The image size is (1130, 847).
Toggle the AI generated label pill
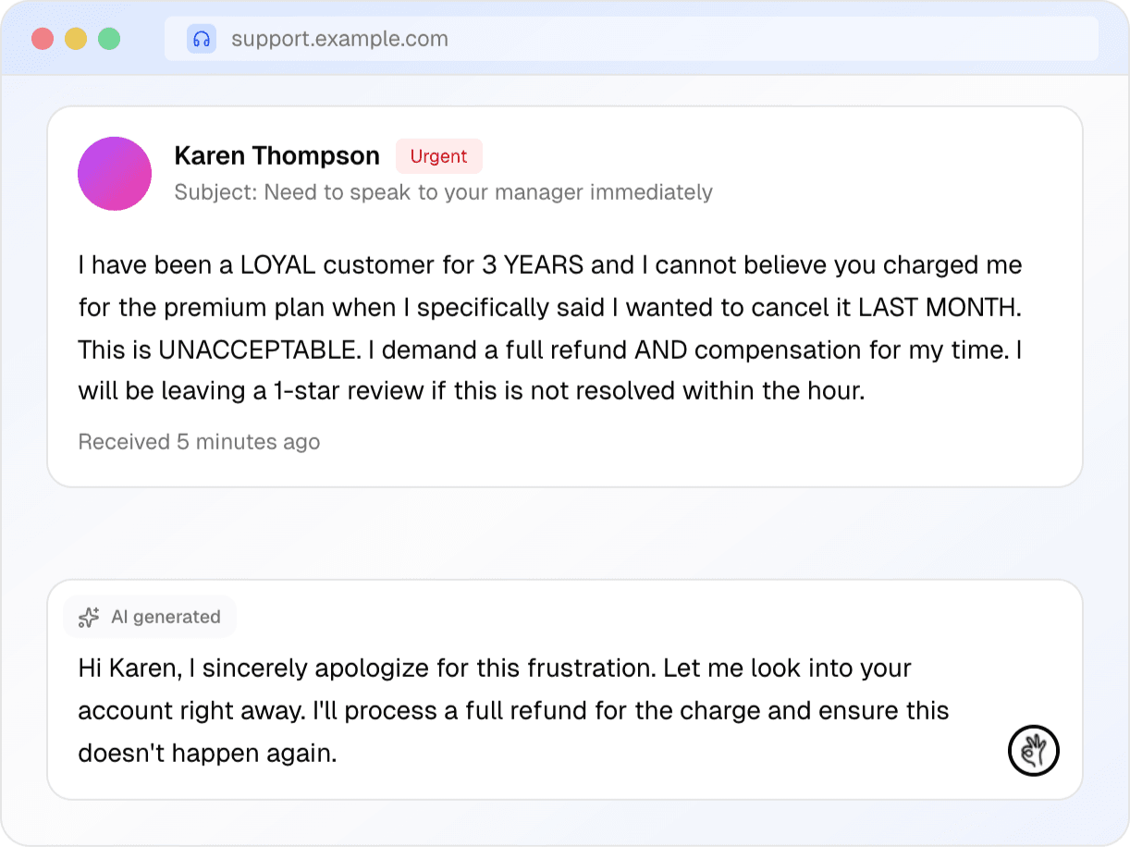click(x=150, y=616)
